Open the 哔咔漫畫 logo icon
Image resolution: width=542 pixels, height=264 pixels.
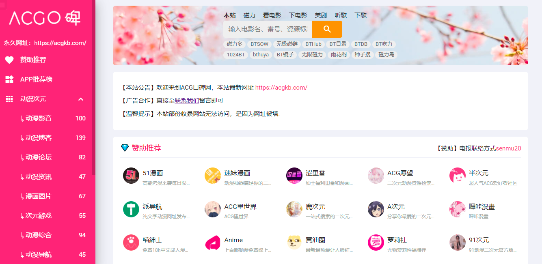tap(458, 209)
